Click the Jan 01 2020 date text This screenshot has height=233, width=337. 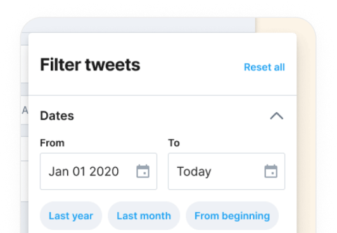coord(84,172)
